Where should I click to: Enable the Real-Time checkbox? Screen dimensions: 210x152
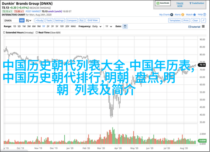[x=37, y=32]
